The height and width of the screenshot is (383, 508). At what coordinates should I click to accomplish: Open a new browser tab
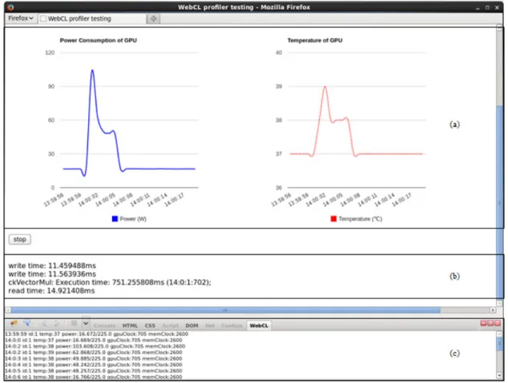(x=154, y=18)
